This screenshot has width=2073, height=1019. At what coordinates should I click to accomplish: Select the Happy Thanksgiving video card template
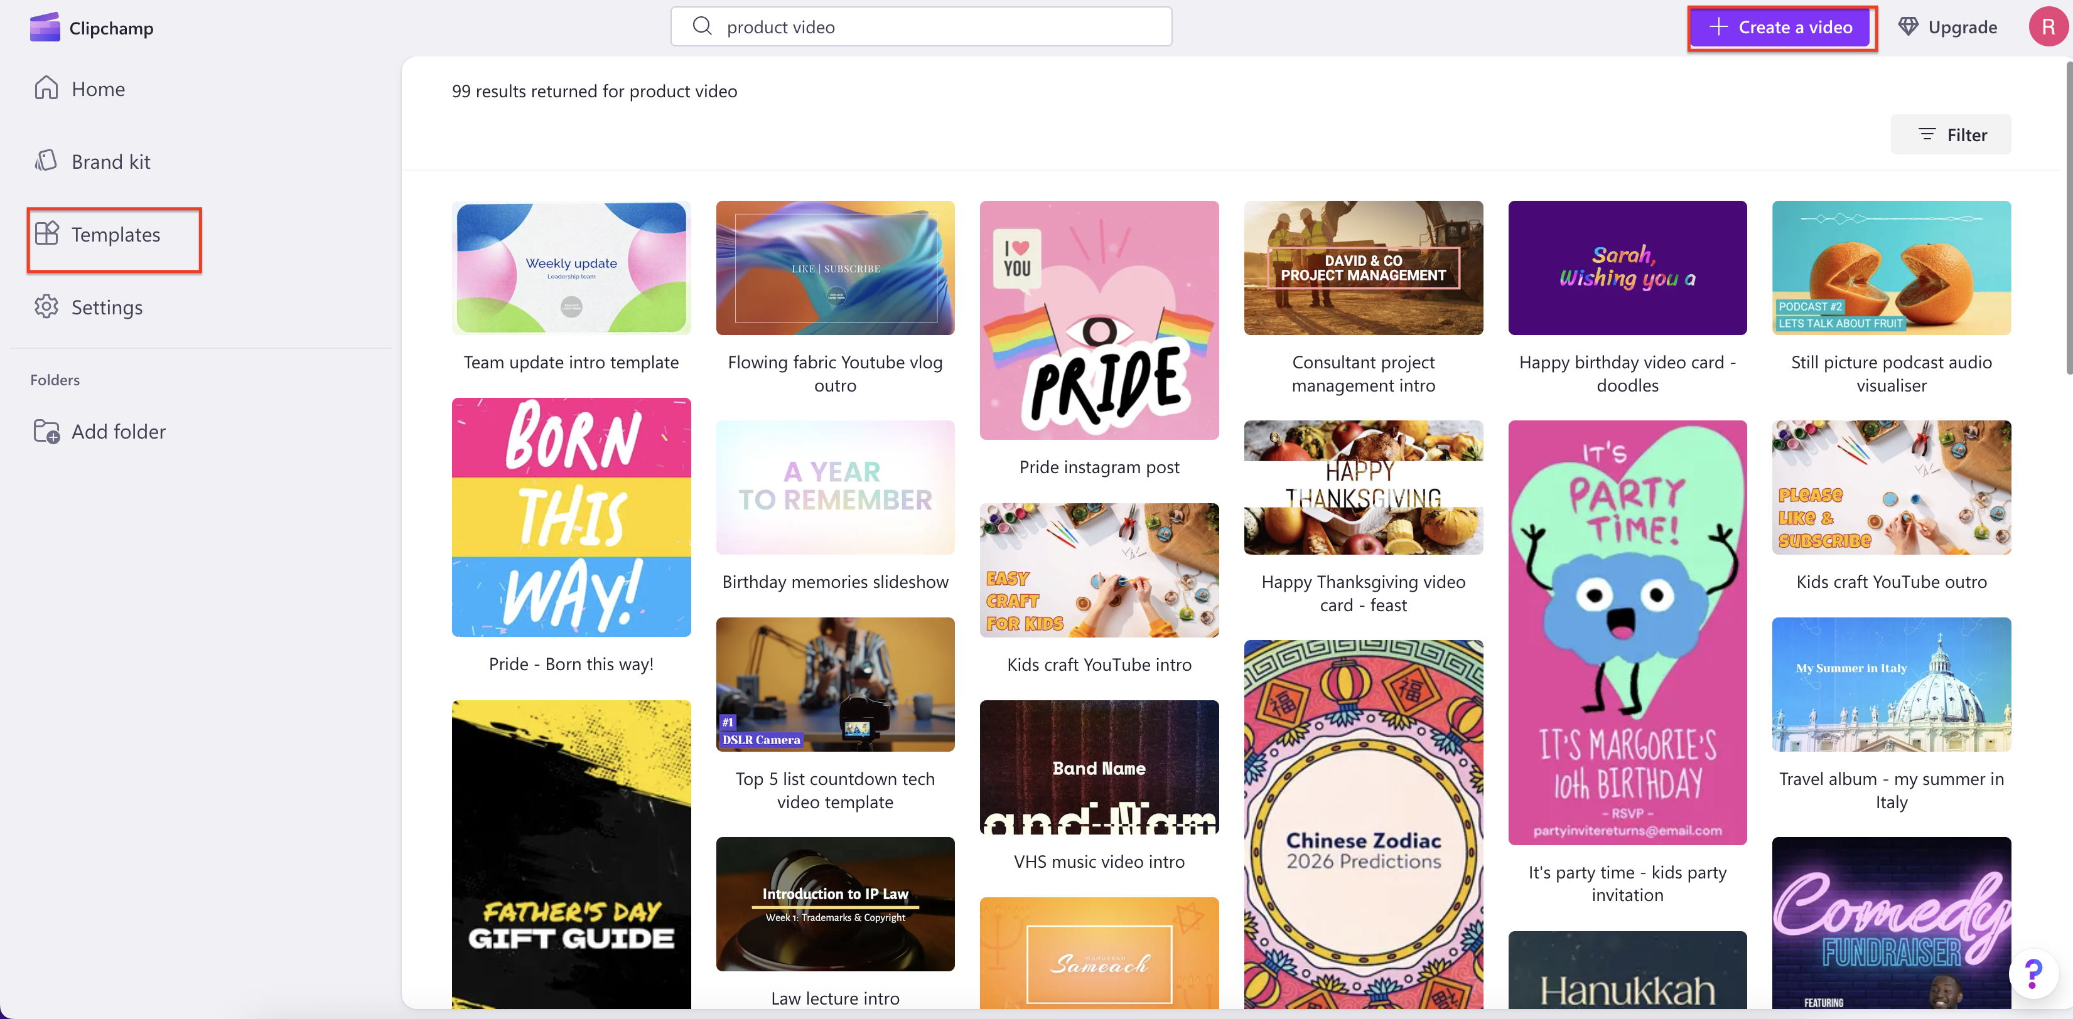[1363, 488]
